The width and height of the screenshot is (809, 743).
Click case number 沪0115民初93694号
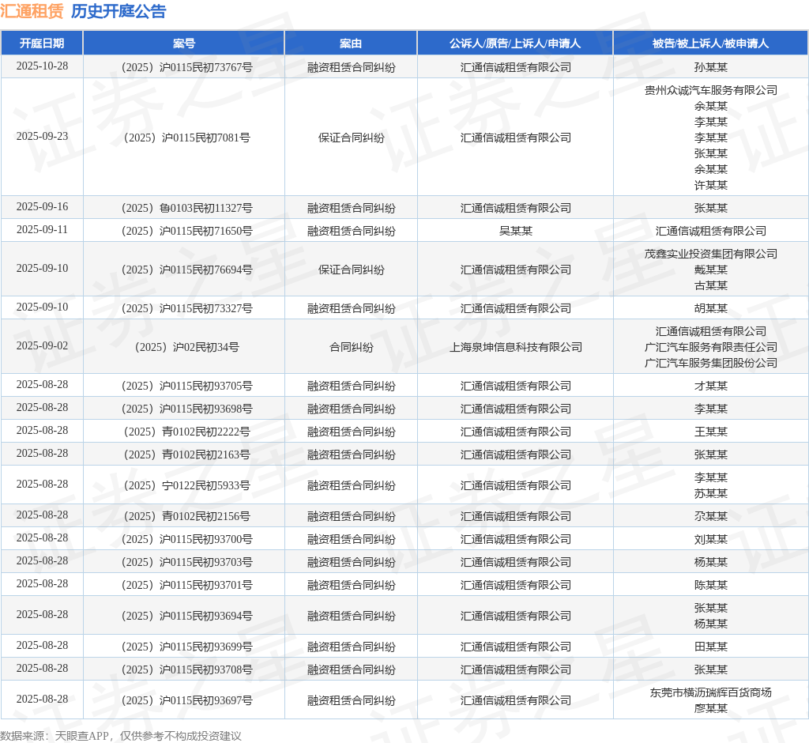click(x=186, y=616)
